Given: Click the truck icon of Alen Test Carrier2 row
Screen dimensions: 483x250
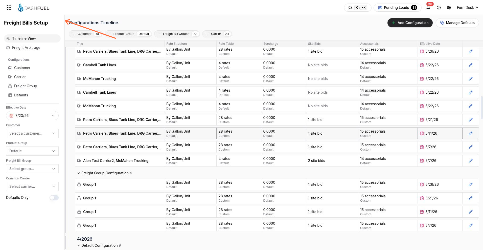Looking at the screenshot, I should click(x=79, y=161).
